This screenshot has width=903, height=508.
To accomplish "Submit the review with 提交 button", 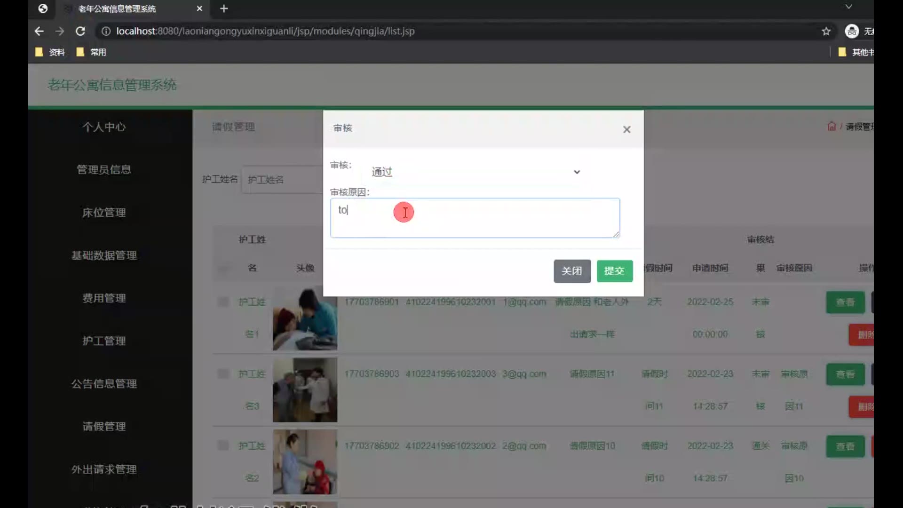I will point(614,271).
